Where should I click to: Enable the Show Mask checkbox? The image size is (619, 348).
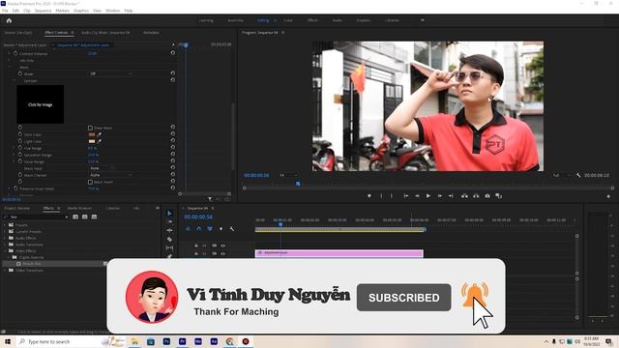[90, 128]
